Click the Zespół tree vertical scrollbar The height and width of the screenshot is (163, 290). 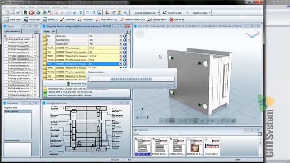pyautogui.click(x=38, y=66)
